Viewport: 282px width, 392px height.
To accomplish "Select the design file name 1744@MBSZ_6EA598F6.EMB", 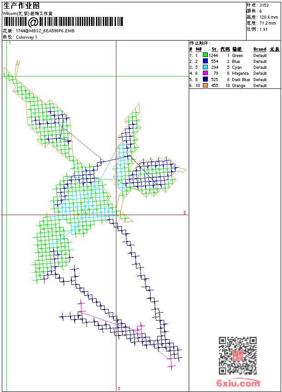I will pyautogui.click(x=45, y=31).
